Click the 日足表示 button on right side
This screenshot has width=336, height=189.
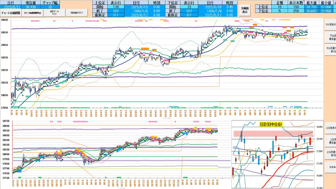tap(330, 167)
